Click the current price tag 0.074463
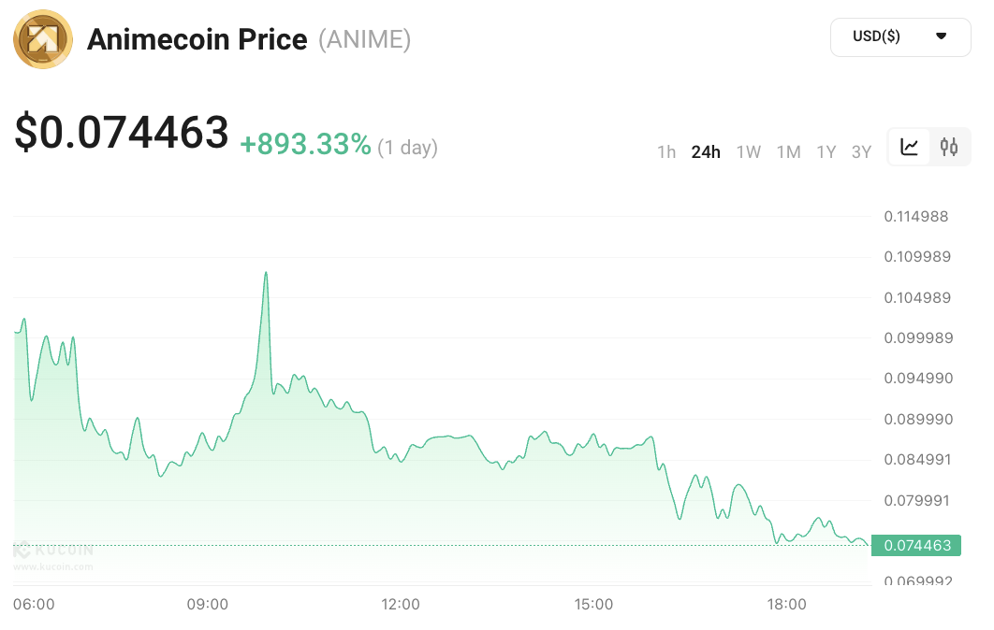 [915, 546]
